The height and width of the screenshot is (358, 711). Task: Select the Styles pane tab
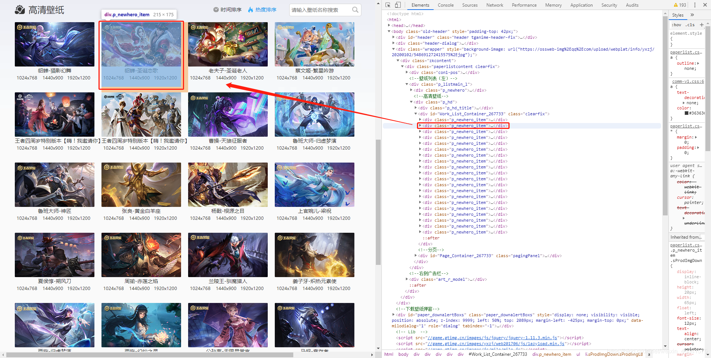click(678, 15)
